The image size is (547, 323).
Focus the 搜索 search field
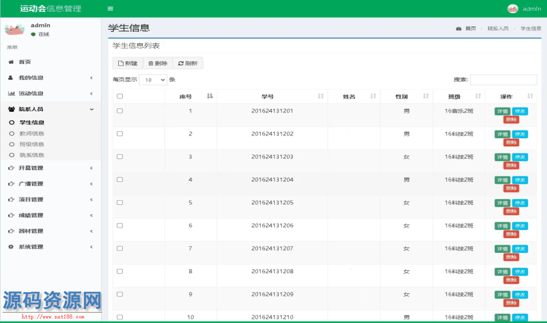pyautogui.click(x=503, y=80)
